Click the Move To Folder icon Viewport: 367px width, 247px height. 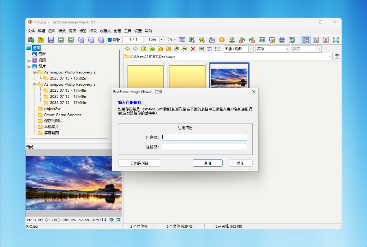tap(185, 49)
